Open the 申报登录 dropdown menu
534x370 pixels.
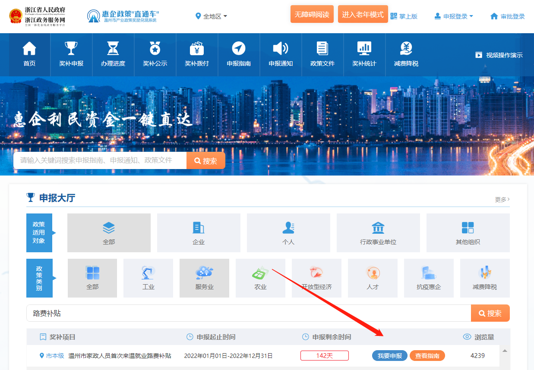(x=454, y=16)
